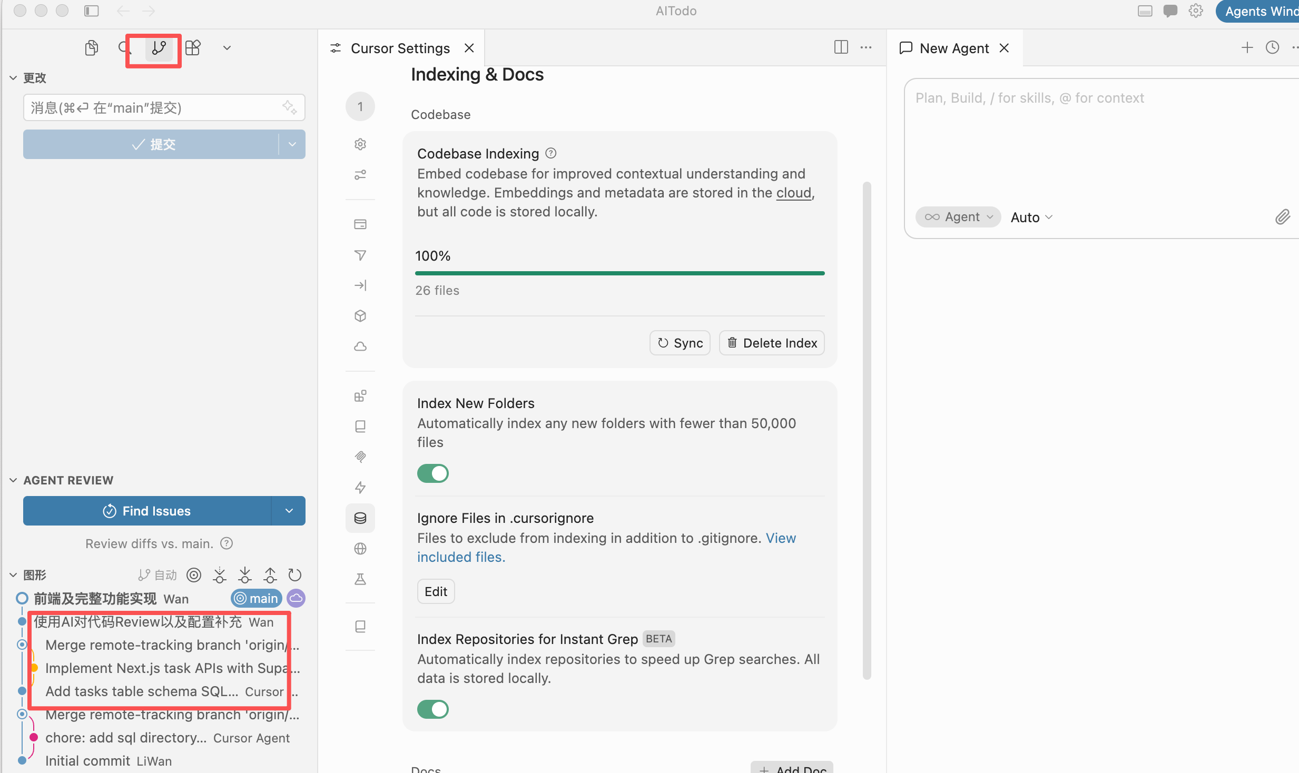Open the Agent mode dropdown
The image size is (1299, 773).
pos(958,217)
